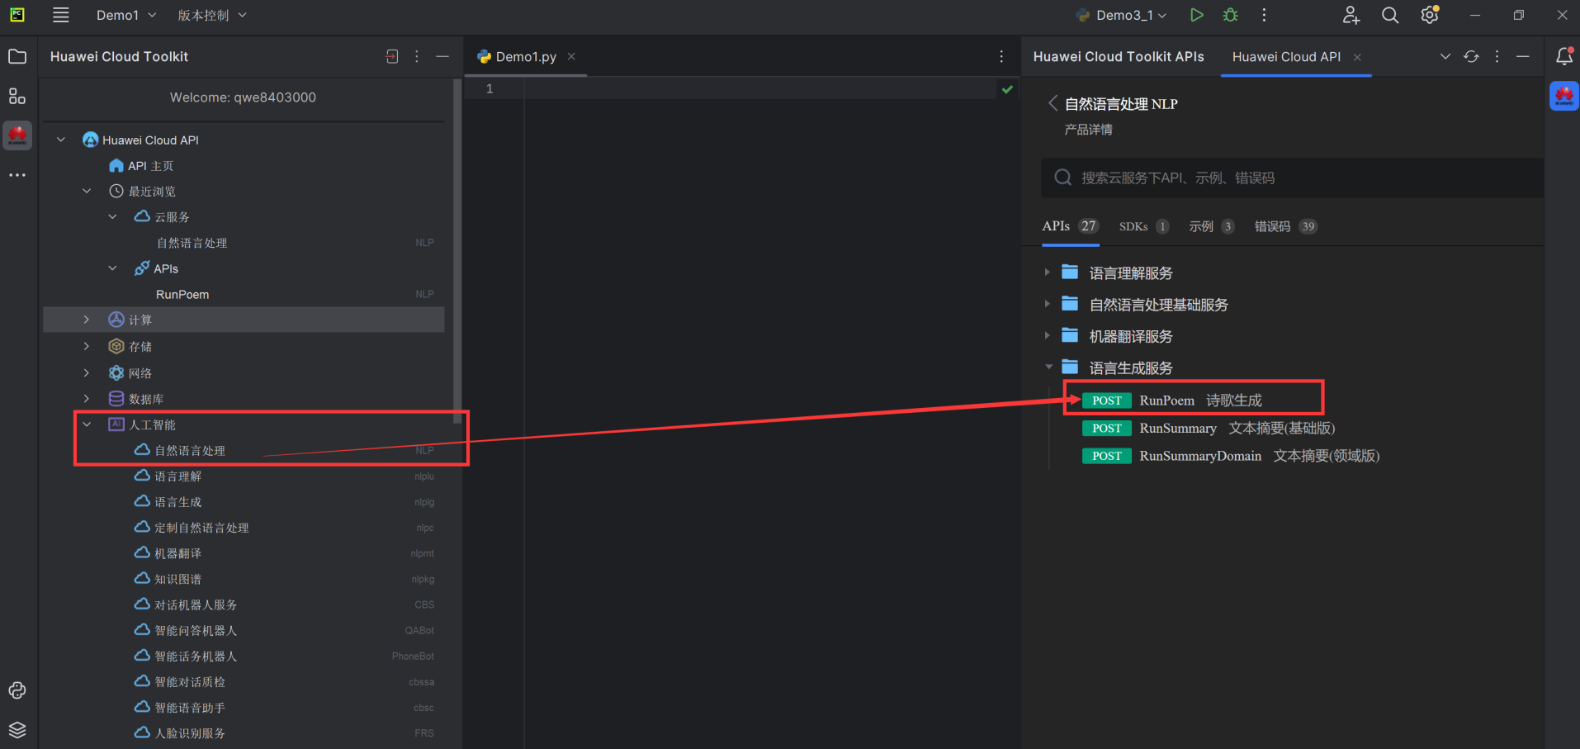Open the API panel options menu

coord(1497,56)
